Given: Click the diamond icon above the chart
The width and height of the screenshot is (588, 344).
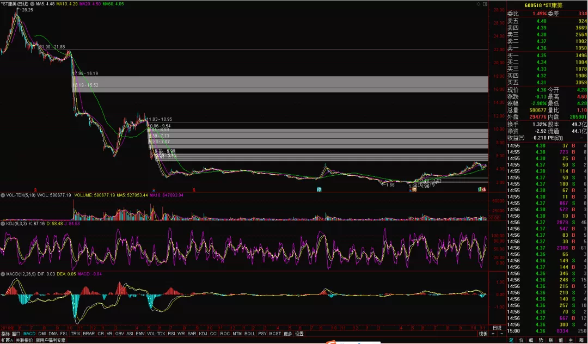Looking at the screenshot, I should pyautogui.click(x=478, y=4).
